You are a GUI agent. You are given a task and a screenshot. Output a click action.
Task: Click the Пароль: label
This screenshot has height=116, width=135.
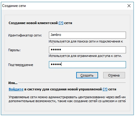14,50
